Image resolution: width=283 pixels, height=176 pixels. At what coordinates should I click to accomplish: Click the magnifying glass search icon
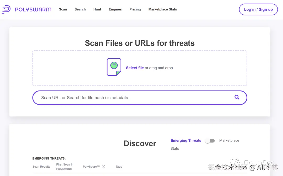pyautogui.click(x=237, y=97)
